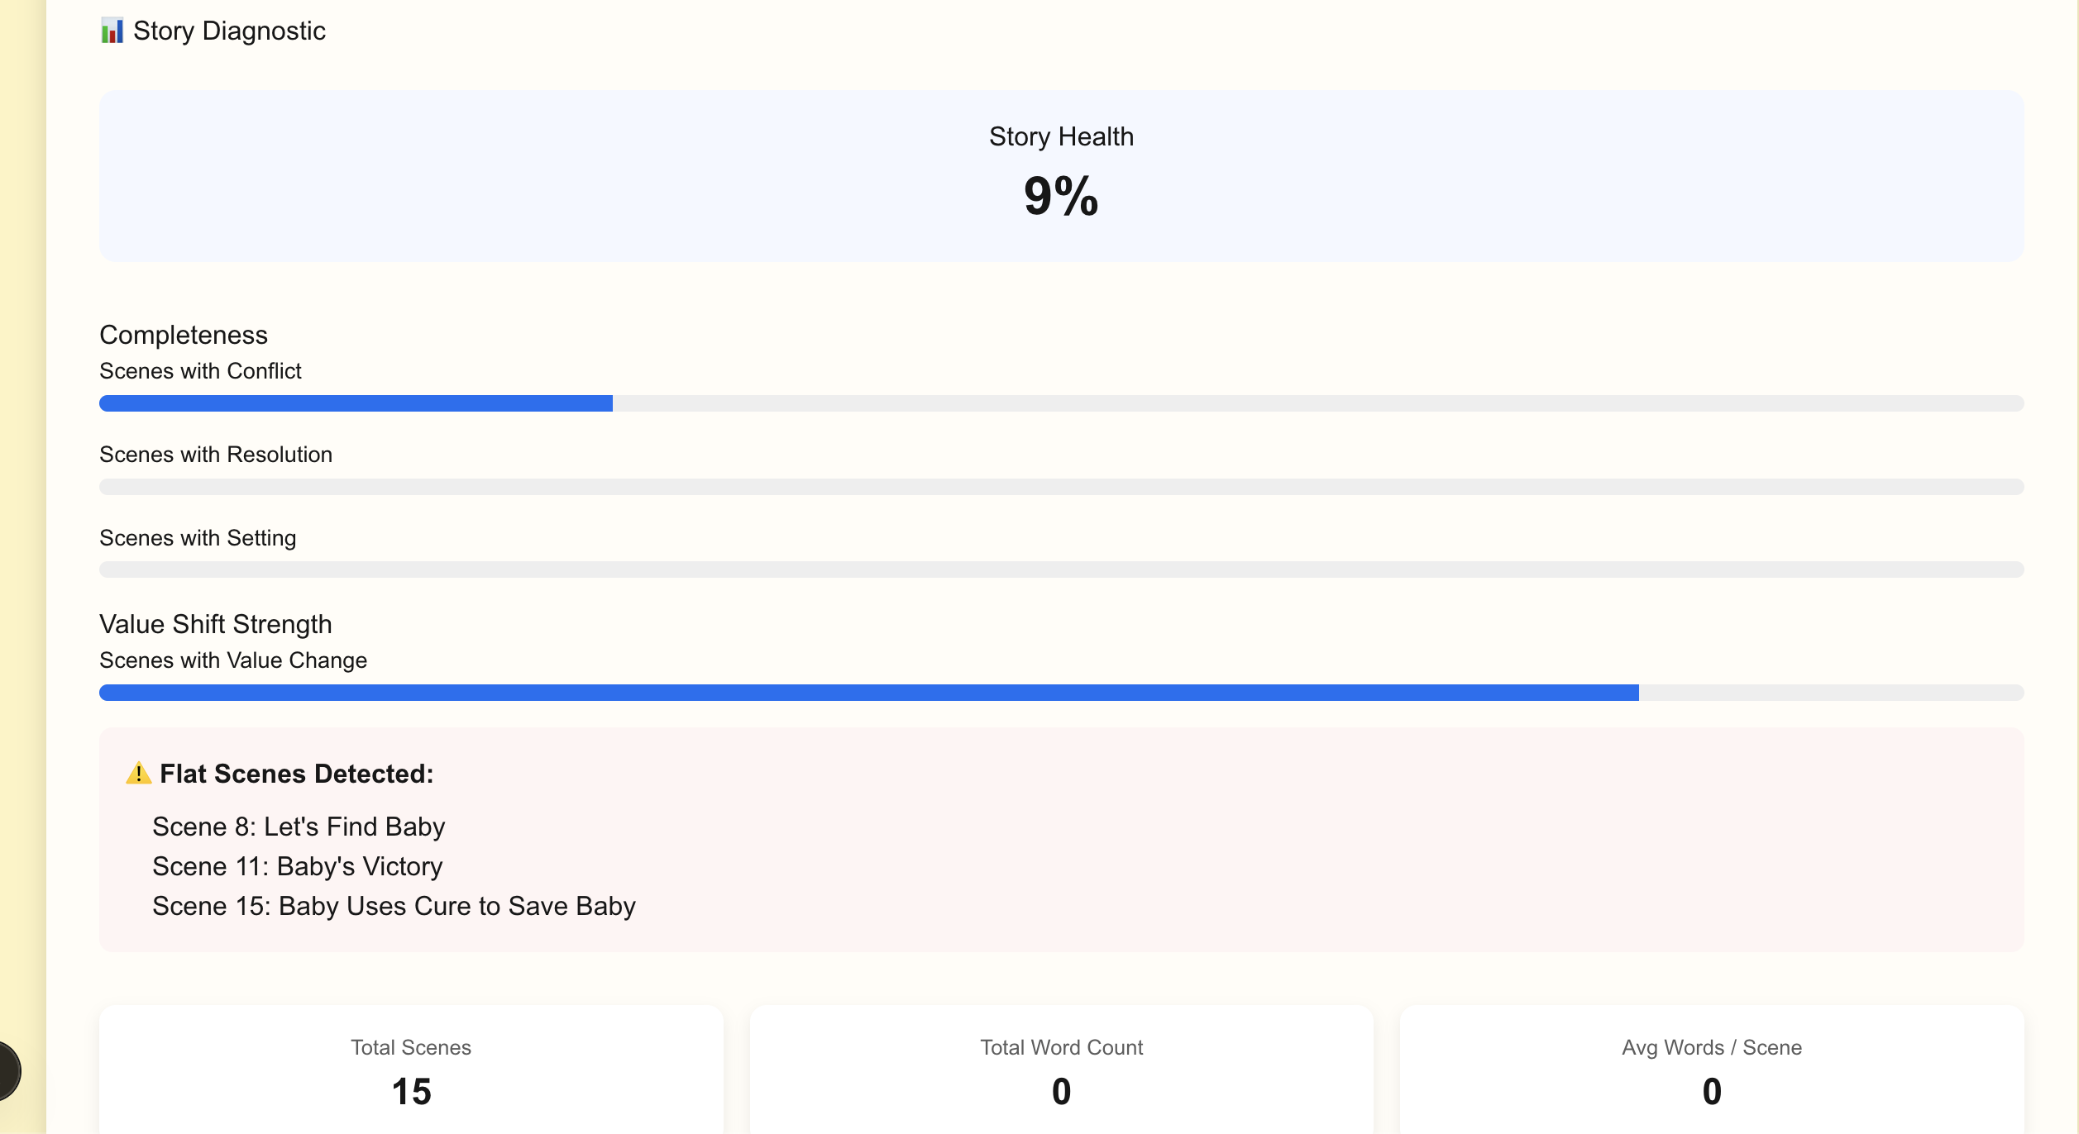The width and height of the screenshot is (2079, 1134).
Task: Click the Scenes with Setting progress bar
Action: coord(1061,569)
